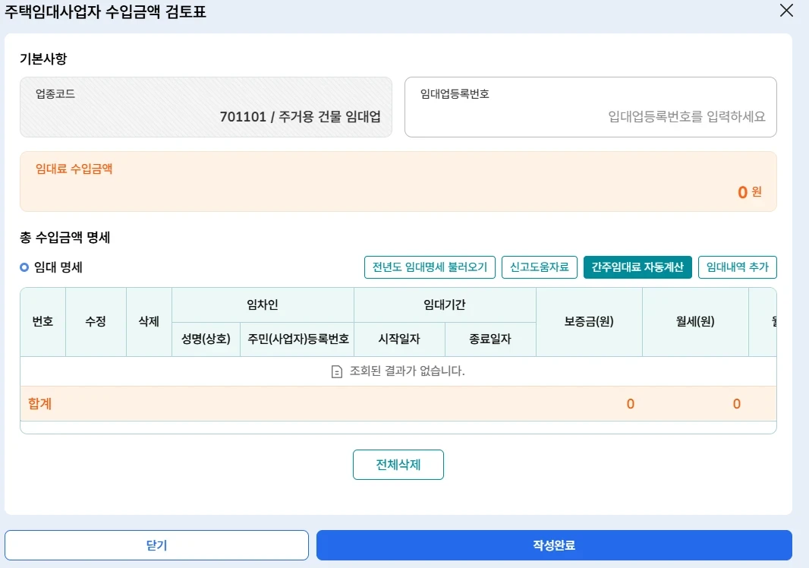Screen dimensions: 809x568
Task: Select the 주민(사업자)등록번호 column header
Action: [297, 339]
